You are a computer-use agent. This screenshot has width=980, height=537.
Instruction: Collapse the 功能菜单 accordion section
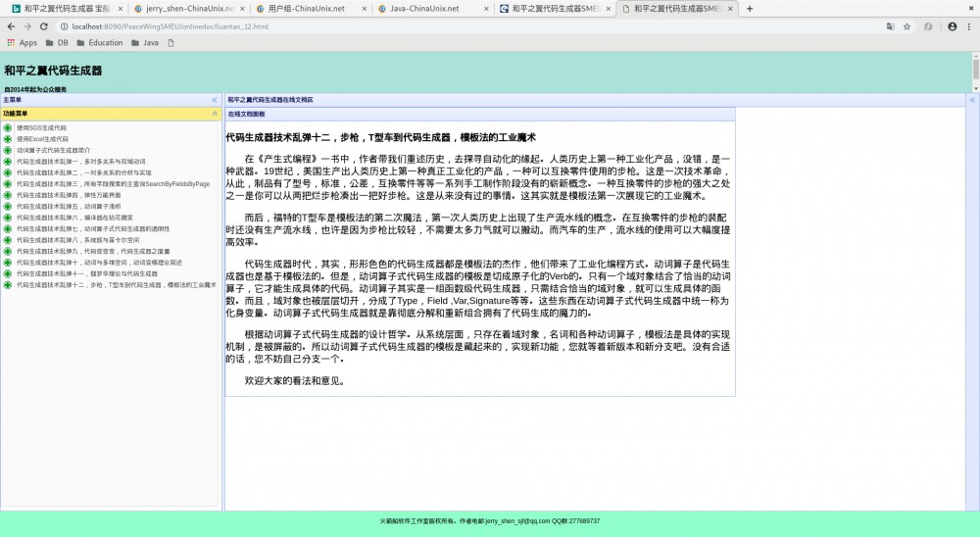pyautogui.click(x=215, y=114)
